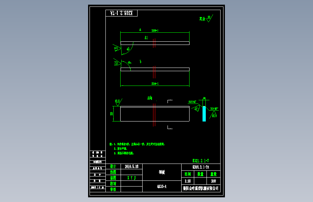Select the weight value 209
The image size is (313, 202).
[214, 181]
